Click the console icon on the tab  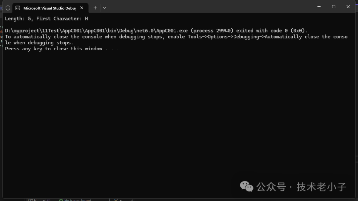click(x=18, y=8)
